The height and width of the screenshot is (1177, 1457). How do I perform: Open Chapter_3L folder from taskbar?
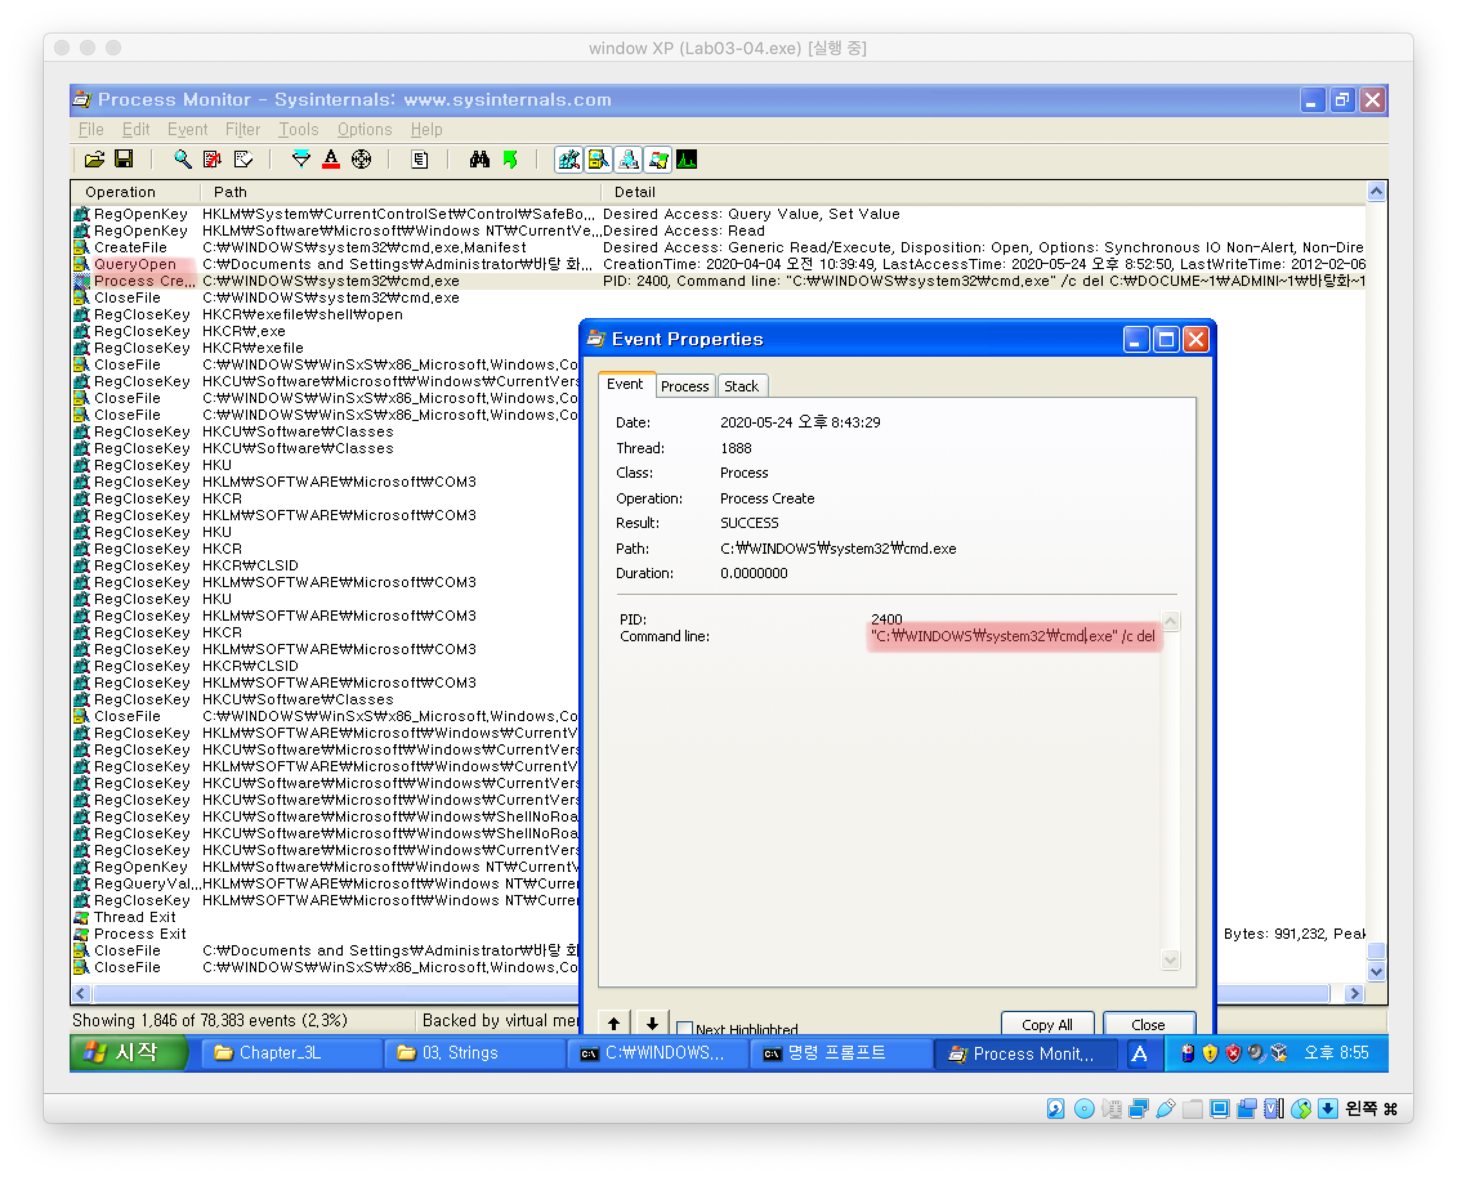pos(291,1053)
